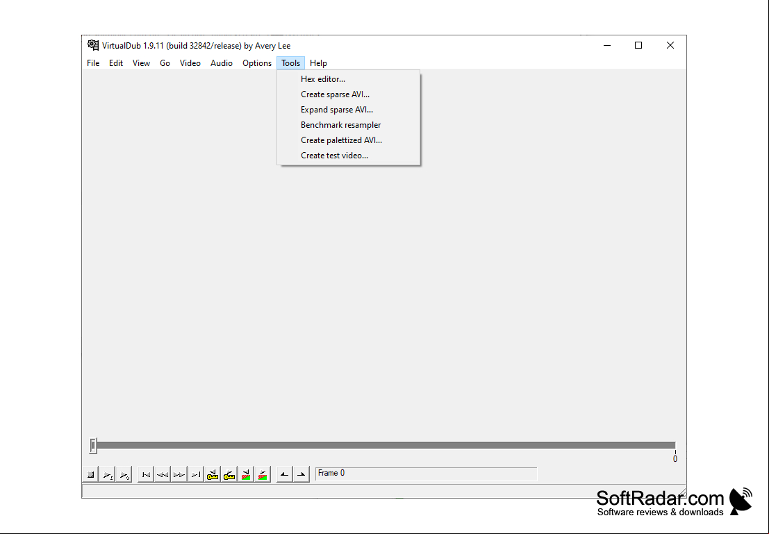Image resolution: width=769 pixels, height=534 pixels.
Task: Play the output video preview
Action: point(124,475)
